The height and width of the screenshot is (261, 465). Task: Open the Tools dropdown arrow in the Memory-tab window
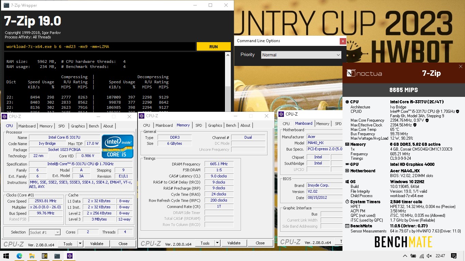point(217,243)
